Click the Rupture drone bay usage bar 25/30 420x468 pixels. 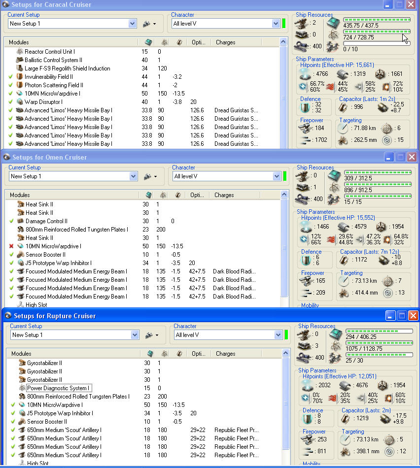(x=380, y=355)
